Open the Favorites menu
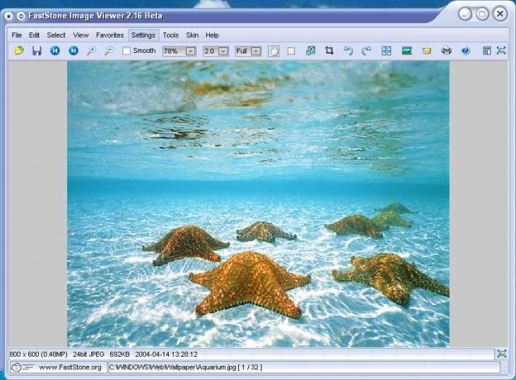Viewport: 516px width, 380px height. pos(110,35)
